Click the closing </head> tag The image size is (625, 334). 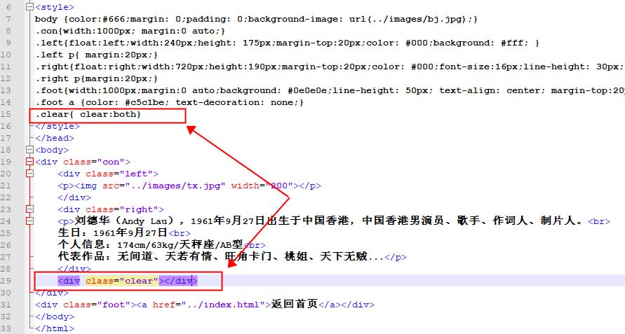(53, 138)
